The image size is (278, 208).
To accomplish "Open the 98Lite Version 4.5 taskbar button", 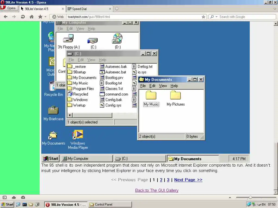I will 66,205.
